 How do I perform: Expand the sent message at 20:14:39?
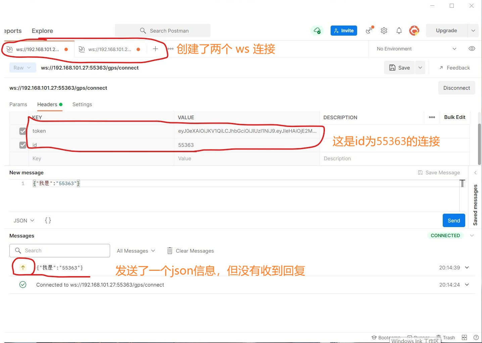tap(467, 268)
